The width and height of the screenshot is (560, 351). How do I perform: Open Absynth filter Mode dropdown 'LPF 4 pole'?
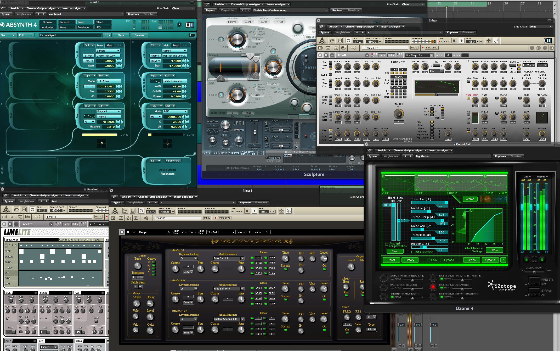[108, 81]
